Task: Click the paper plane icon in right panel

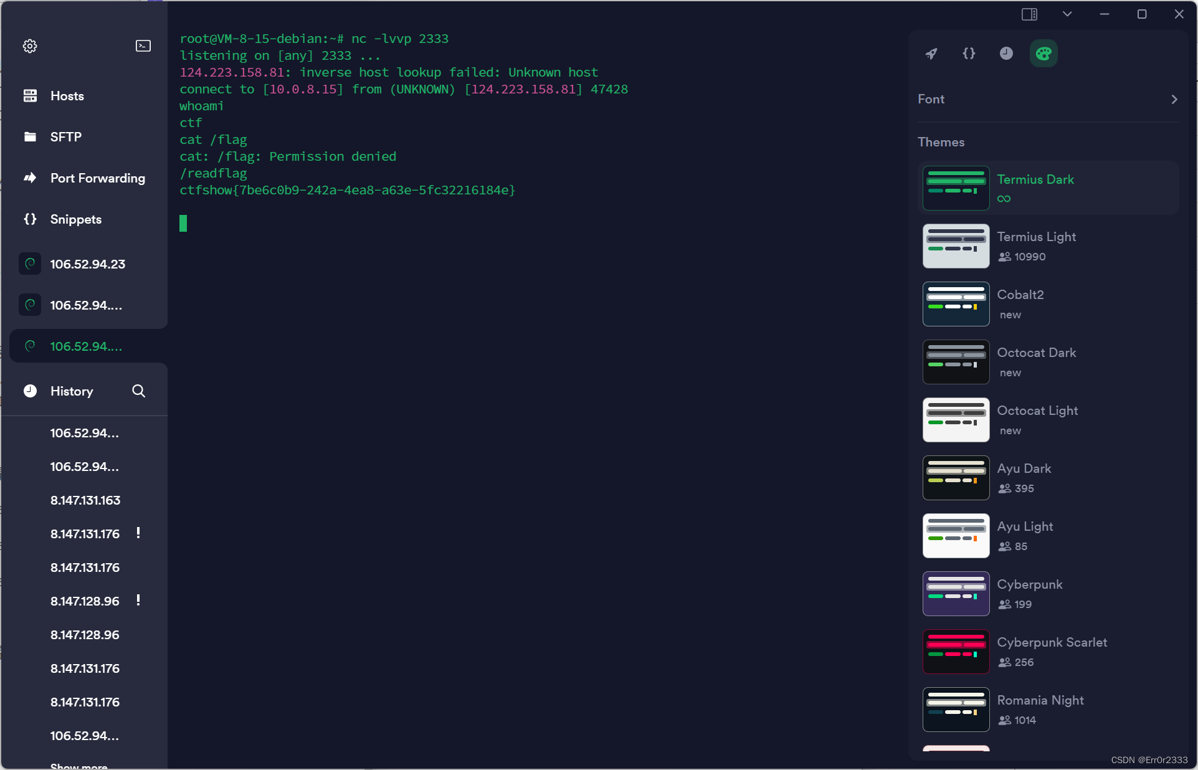Action: (x=931, y=54)
